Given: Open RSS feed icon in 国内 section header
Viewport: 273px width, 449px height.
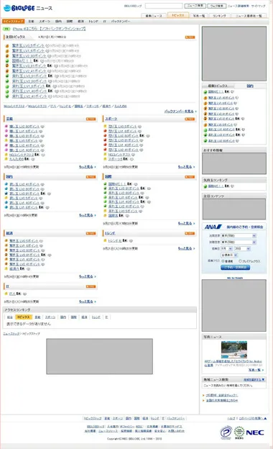Looking at the screenshot, I should coord(91,177).
